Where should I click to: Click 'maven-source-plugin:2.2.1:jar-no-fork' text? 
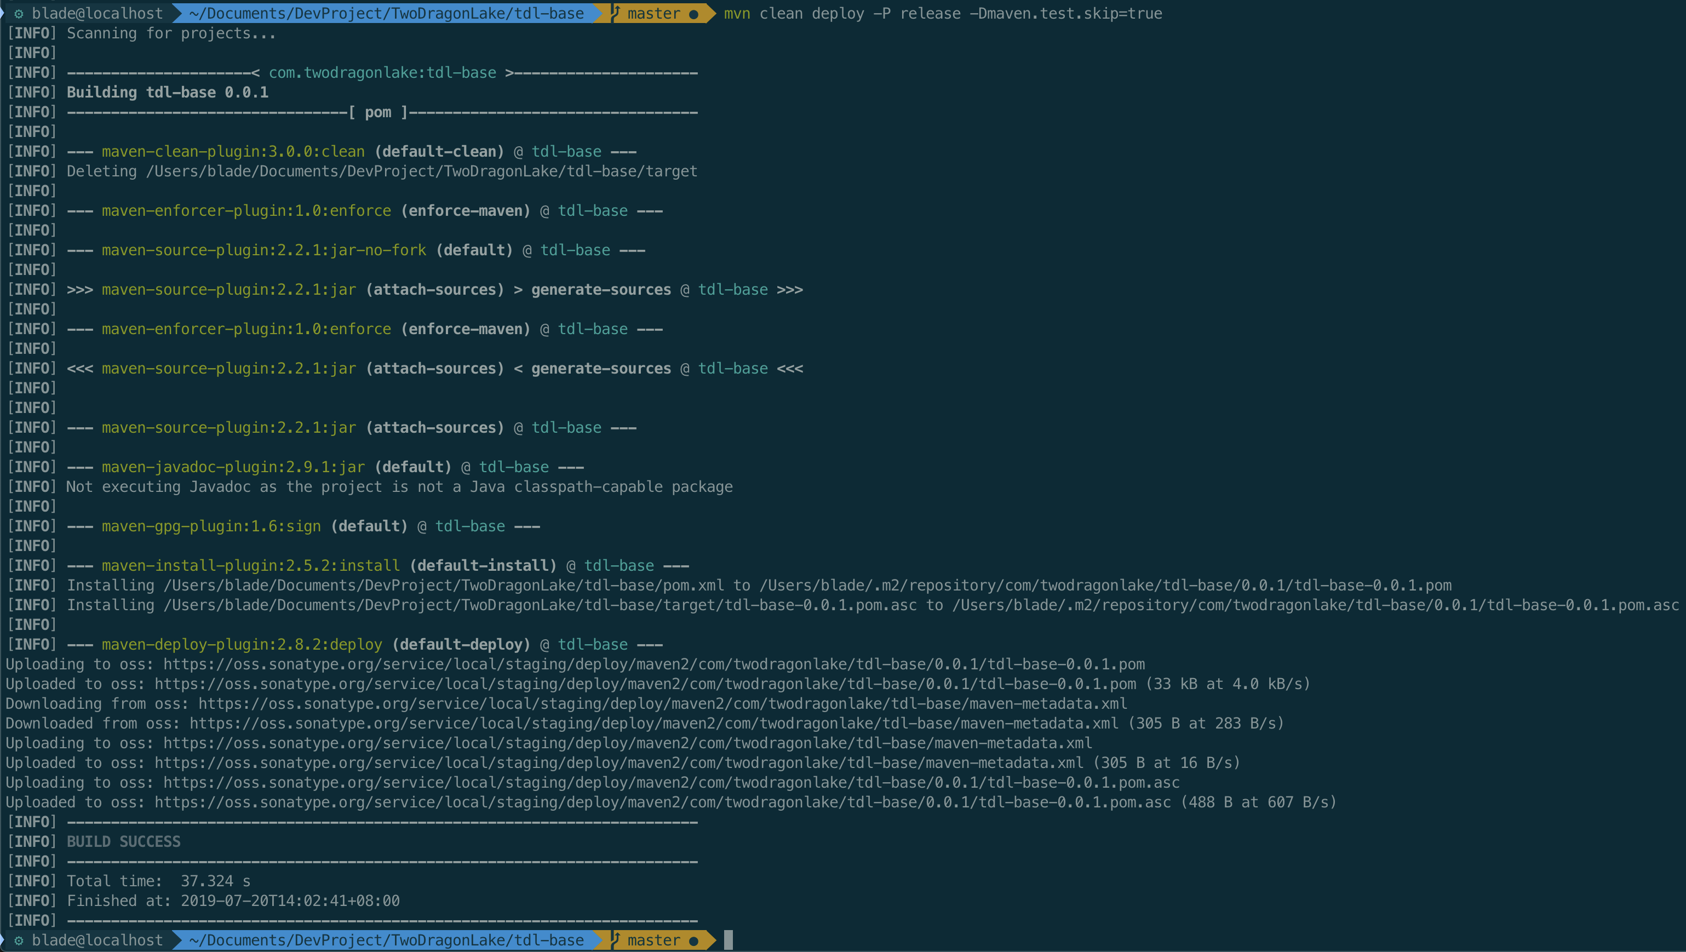[264, 250]
